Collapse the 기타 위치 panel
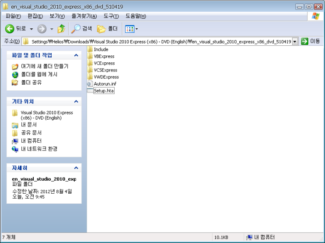Image resolution: width=325 pixels, height=243 pixels. coord(76,101)
